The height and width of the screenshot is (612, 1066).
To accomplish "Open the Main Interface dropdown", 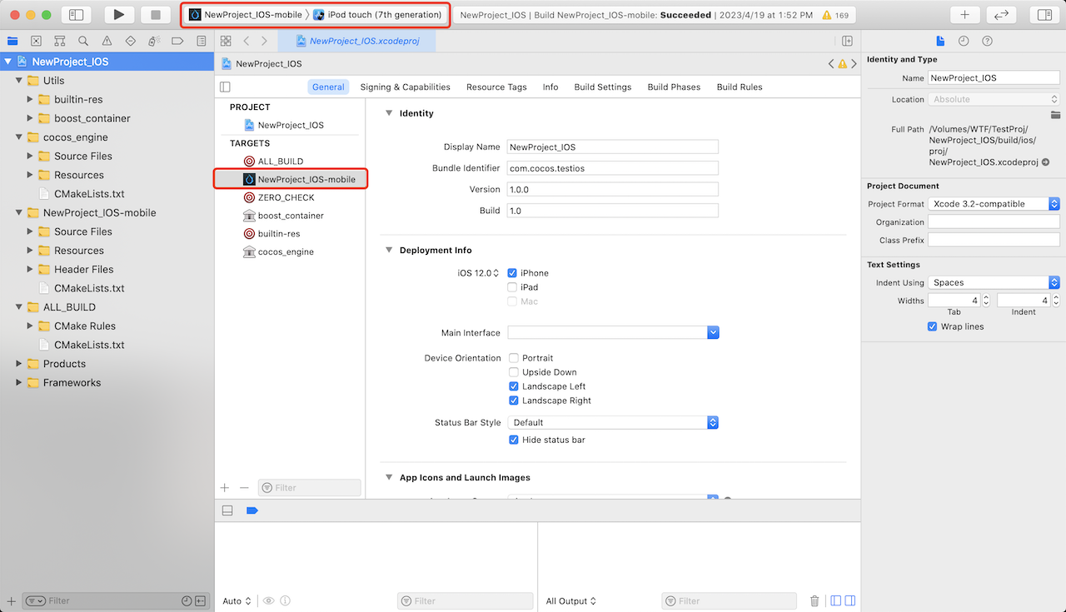I will click(613, 332).
